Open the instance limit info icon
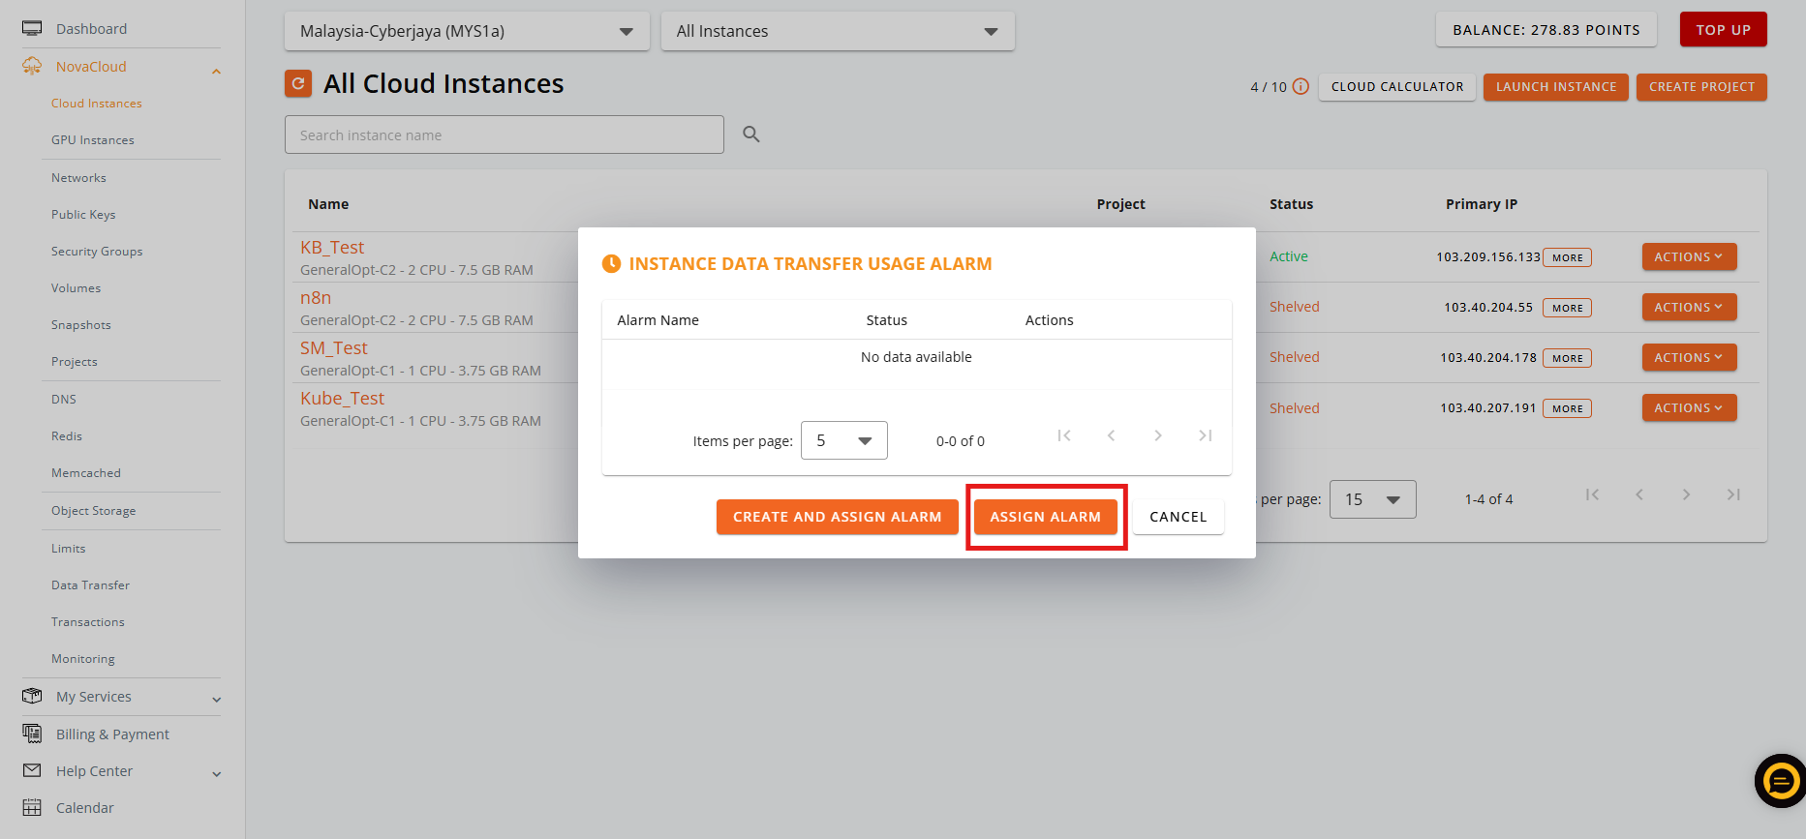 (x=1301, y=86)
